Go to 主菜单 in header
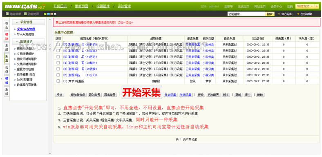The width and height of the screenshot is (322, 157). 228,7
